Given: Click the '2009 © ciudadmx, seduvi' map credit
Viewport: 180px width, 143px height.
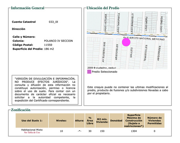Looking at the screenshot, I should coord(102,68).
